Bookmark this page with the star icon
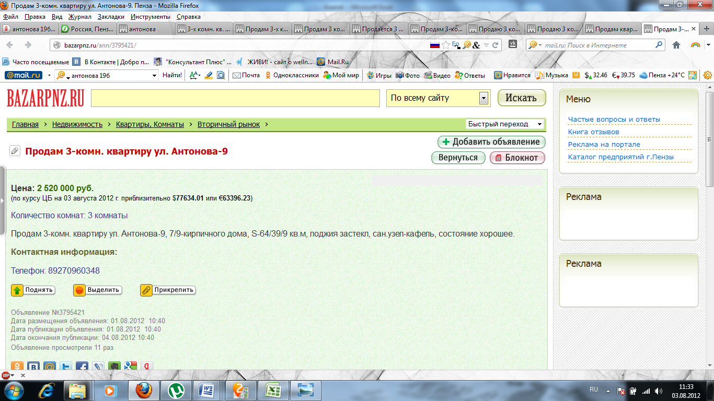The image size is (714, 401). coord(446,45)
